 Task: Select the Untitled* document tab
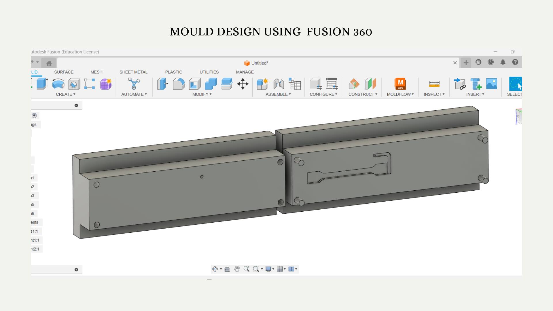(256, 63)
